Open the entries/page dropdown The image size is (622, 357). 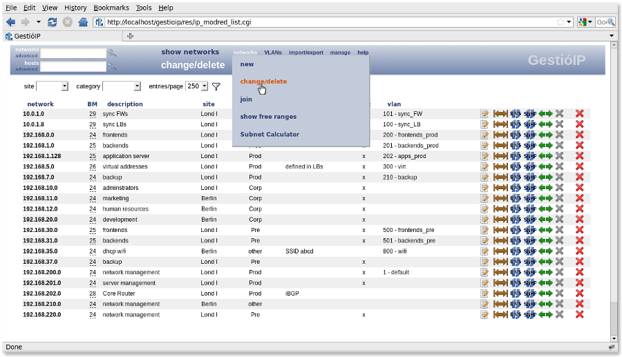(x=196, y=86)
